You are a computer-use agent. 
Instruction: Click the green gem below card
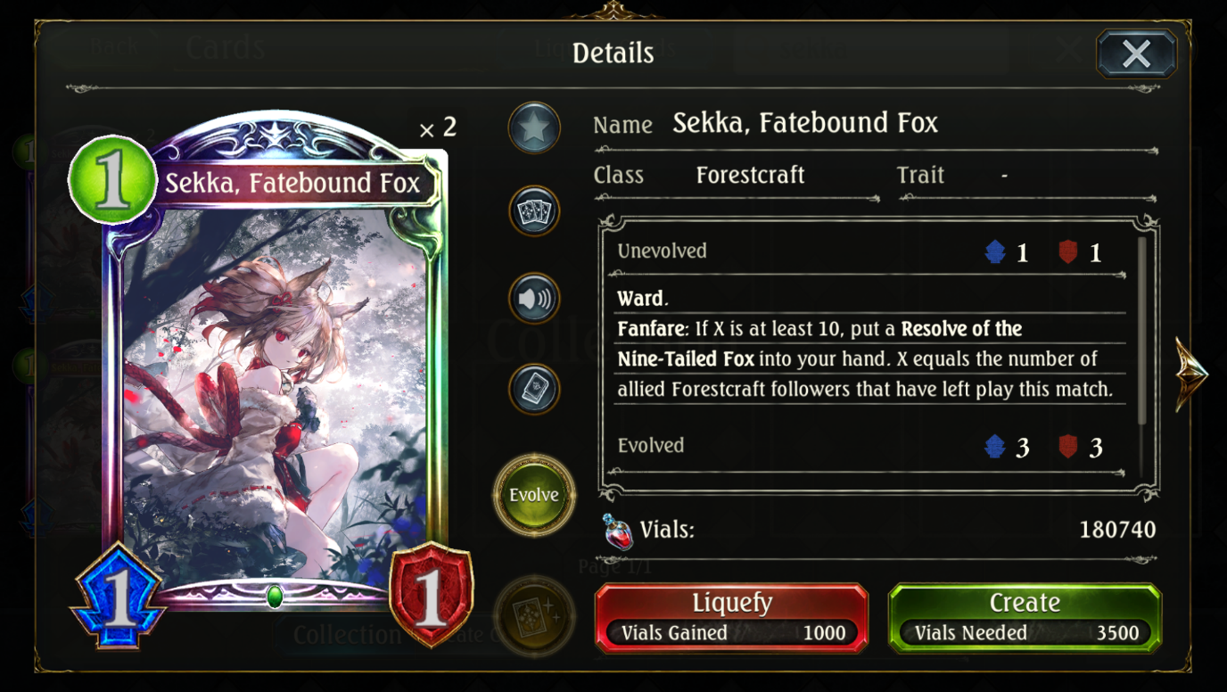(x=275, y=597)
